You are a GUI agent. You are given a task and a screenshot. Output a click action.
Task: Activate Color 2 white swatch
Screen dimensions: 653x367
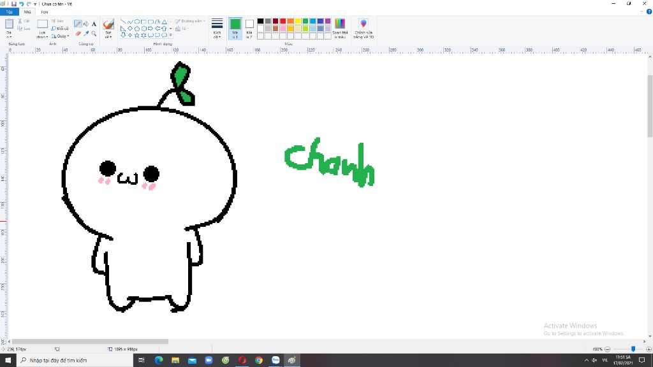pyautogui.click(x=249, y=29)
